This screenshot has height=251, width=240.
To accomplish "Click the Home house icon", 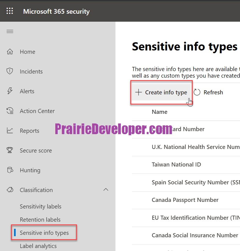I will point(10,52).
